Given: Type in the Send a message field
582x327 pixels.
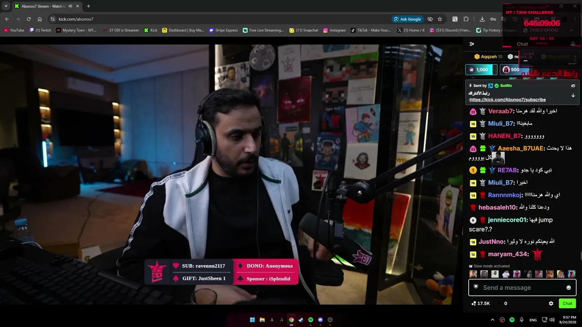Looking at the screenshot, I should 522,287.
